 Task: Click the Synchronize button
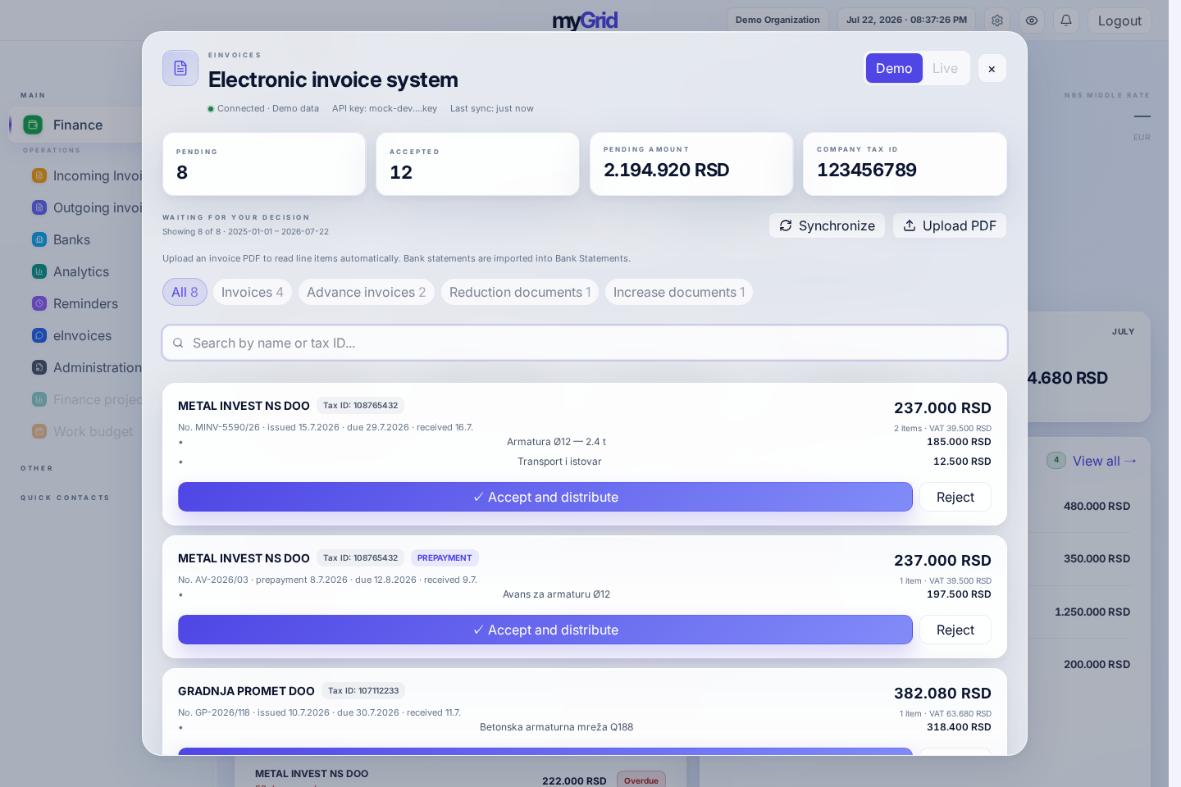[x=827, y=225]
